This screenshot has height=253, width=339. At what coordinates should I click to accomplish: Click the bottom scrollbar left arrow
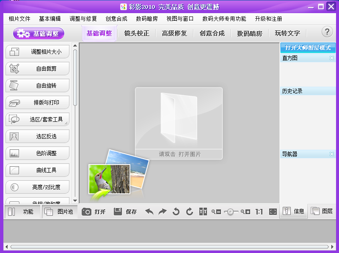(x=6, y=247)
